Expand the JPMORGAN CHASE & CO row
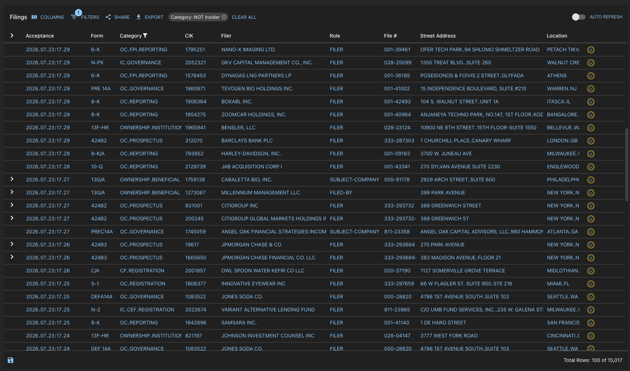Screen dimensions: 630x371 [12, 244]
